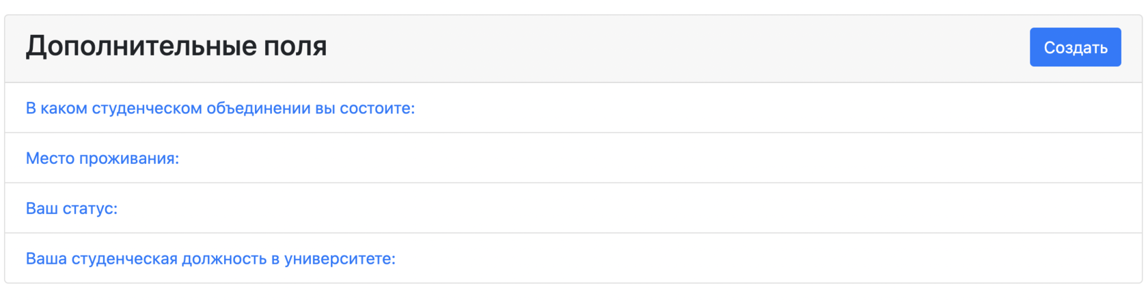1148x302 pixels.
Task: Edit the student association field entry
Action: (x=219, y=108)
